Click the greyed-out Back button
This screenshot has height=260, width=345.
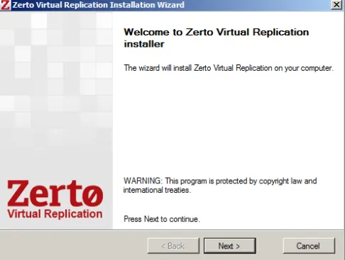coord(173,246)
